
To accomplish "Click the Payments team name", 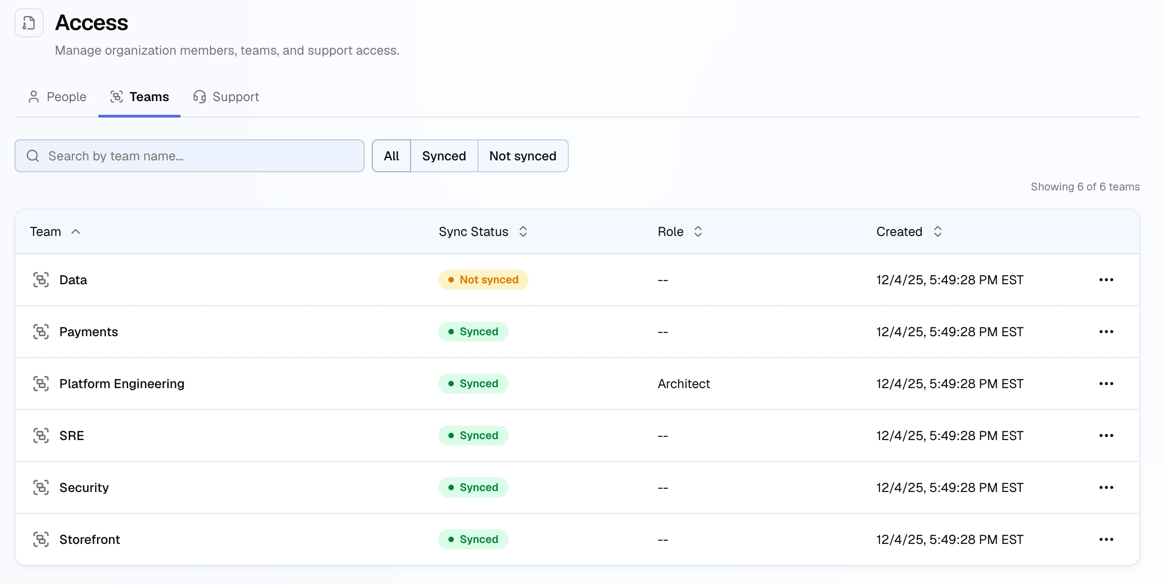I will [x=88, y=332].
